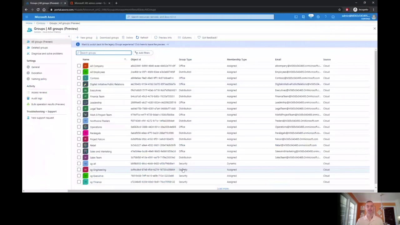Open Naming policy settings
Viewport: 400px width, 225px height.
pos(39,79)
